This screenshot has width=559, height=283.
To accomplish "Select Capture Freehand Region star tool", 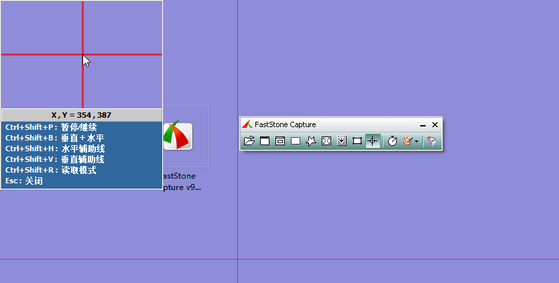I will 311,141.
